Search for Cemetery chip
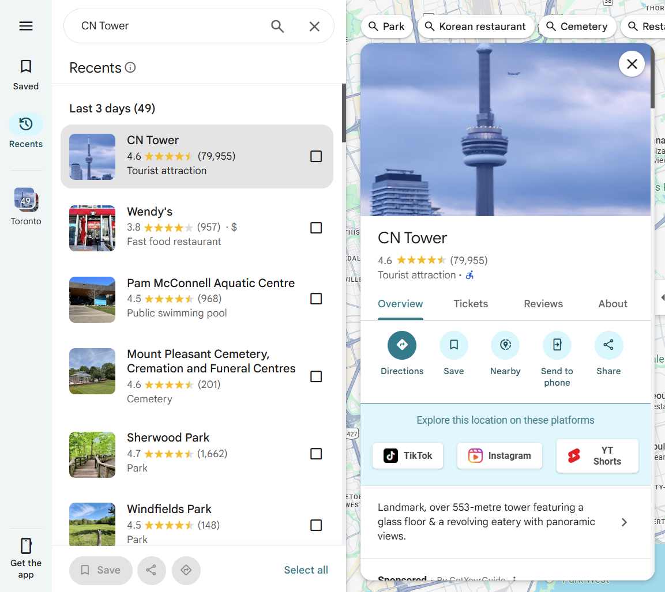 click(x=578, y=27)
